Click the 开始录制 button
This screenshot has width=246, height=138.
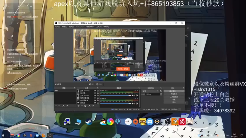tap(174, 94)
